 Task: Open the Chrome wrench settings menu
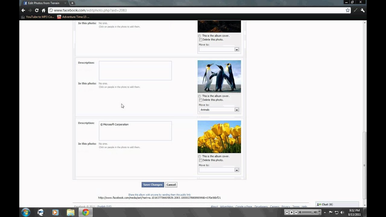tap(362, 10)
